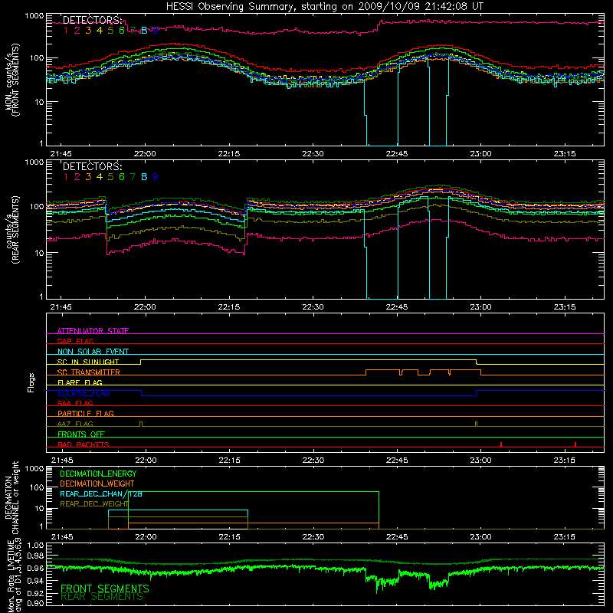613x613 pixels.
Task: Click the FRONTS OFF flag label
Action: (x=81, y=434)
